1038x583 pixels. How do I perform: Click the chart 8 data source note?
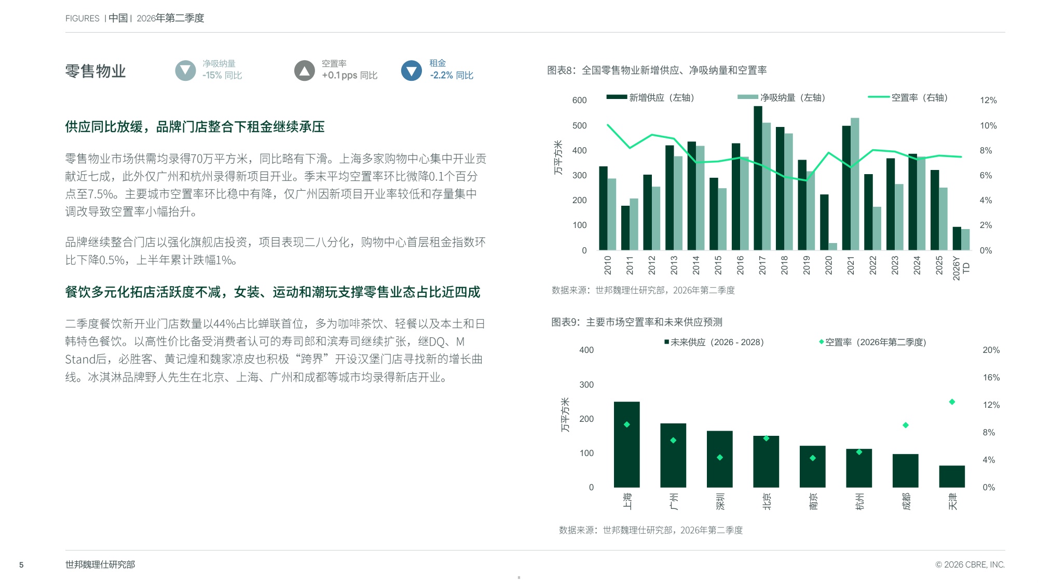point(643,290)
